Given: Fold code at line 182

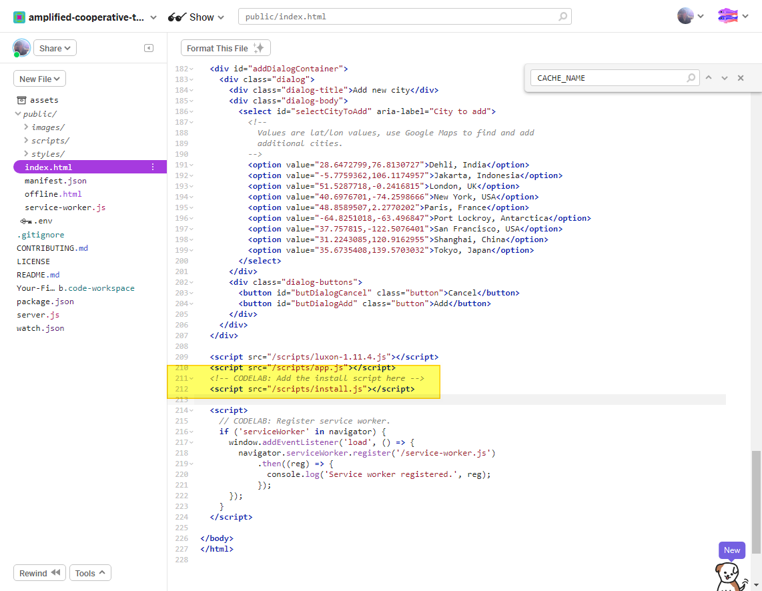Looking at the screenshot, I should tap(192, 69).
